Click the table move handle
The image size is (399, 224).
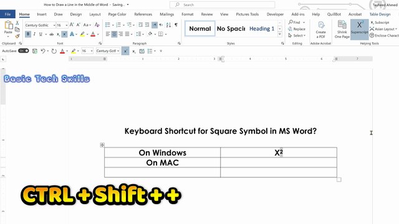pyautogui.click(x=102, y=145)
